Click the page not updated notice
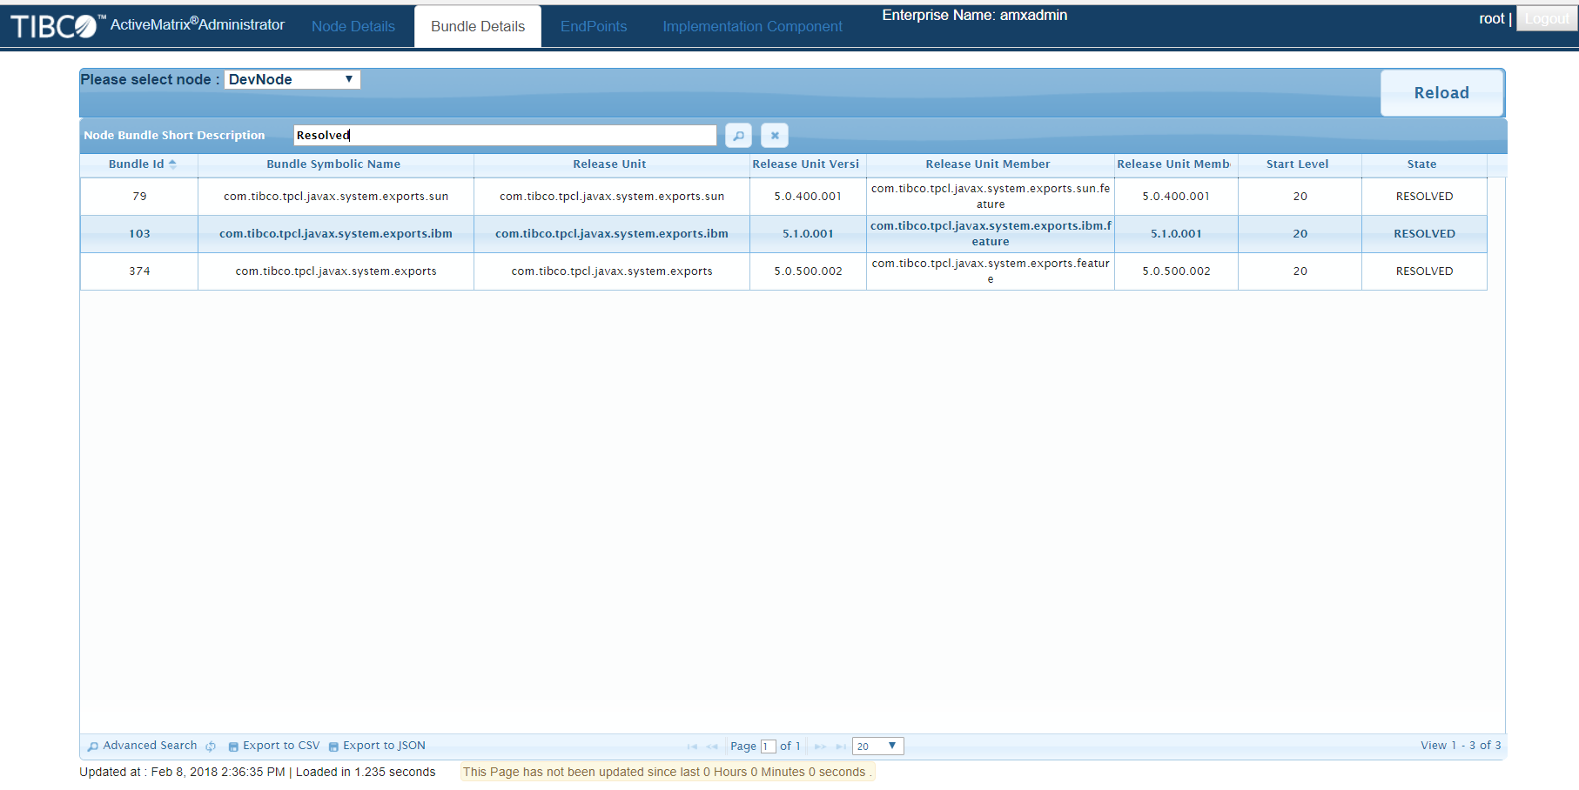The height and width of the screenshot is (790, 1579). (x=667, y=772)
